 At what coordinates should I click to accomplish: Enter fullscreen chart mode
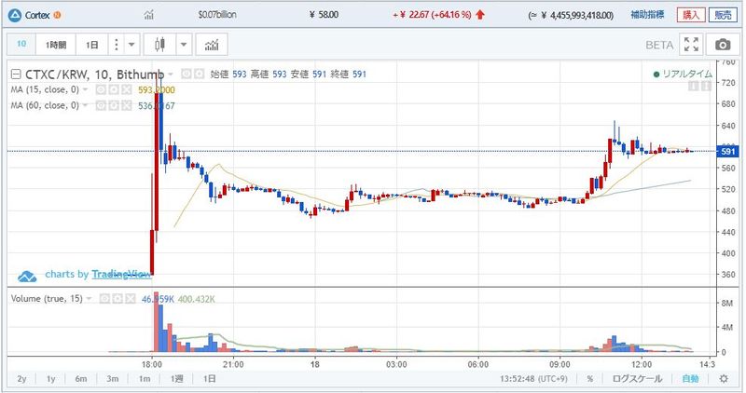(691, 45)
